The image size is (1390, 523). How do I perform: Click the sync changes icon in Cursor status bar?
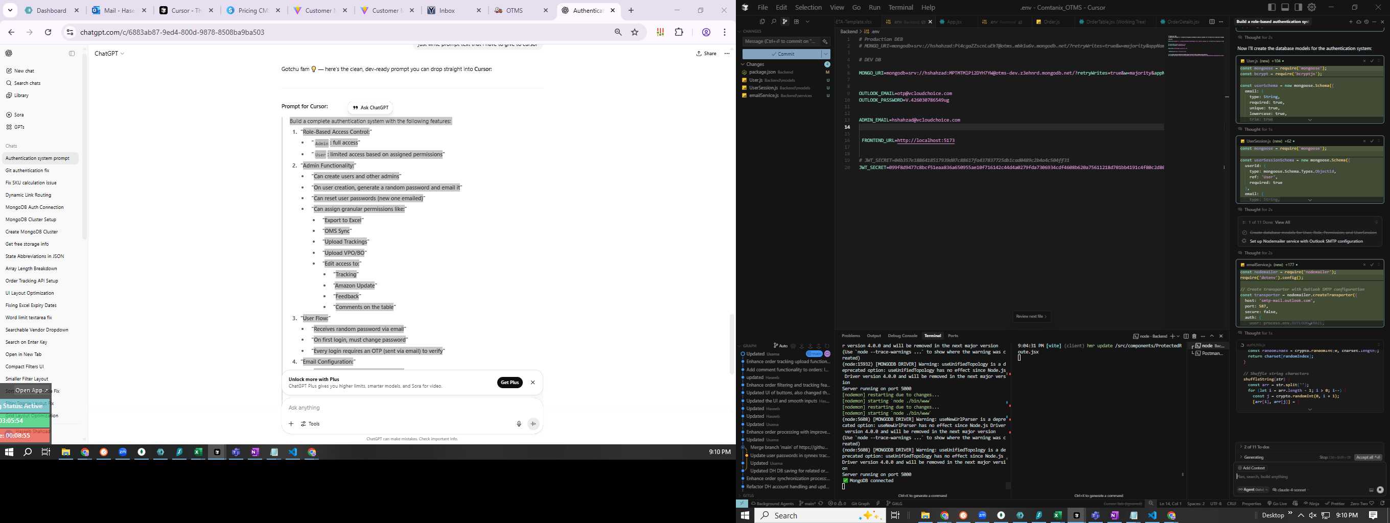821,504
